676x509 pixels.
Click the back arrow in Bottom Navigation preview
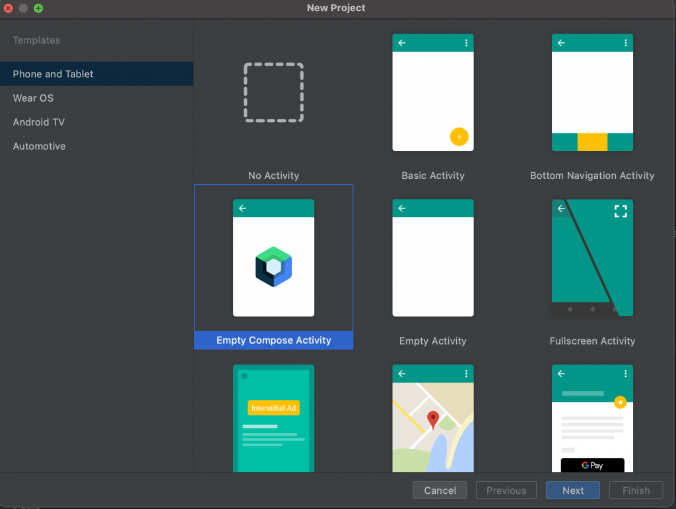(x=561, y=43)
